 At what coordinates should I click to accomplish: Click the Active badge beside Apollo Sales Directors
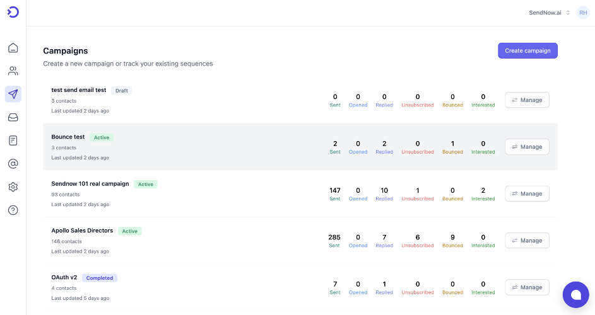coord(129,231)
